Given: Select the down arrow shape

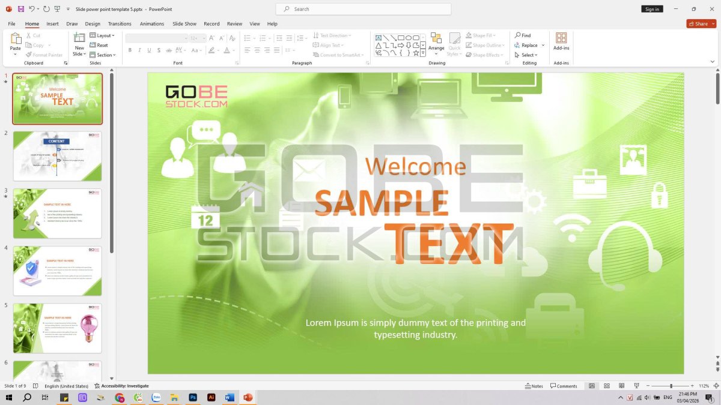Looking at the screenshot, I should tap(409, 45).
